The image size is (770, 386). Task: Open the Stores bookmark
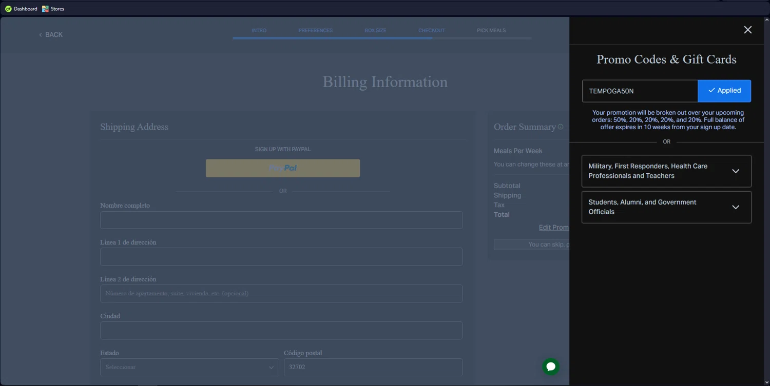53,9
